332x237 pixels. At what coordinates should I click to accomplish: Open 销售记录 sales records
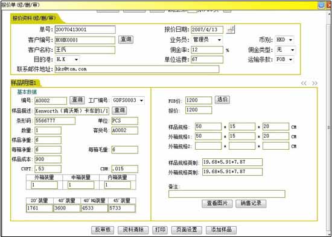[251, 203]
